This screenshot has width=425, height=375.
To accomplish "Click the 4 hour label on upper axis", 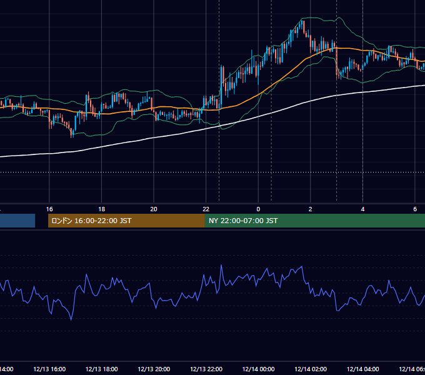I will pyautogui.click(x=362, y=209).
